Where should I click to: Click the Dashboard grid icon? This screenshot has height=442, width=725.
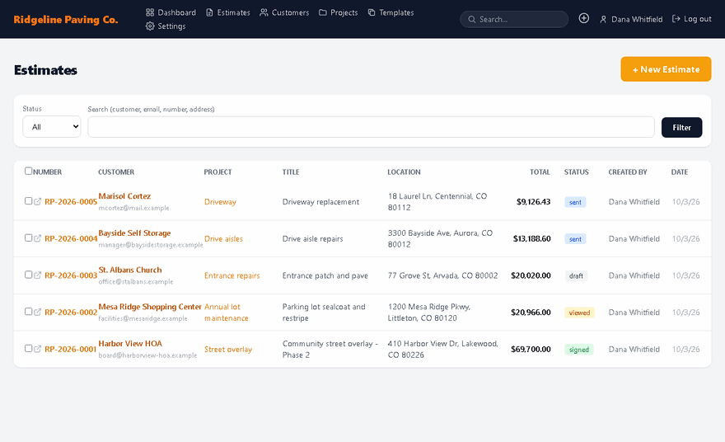[150, 12]
